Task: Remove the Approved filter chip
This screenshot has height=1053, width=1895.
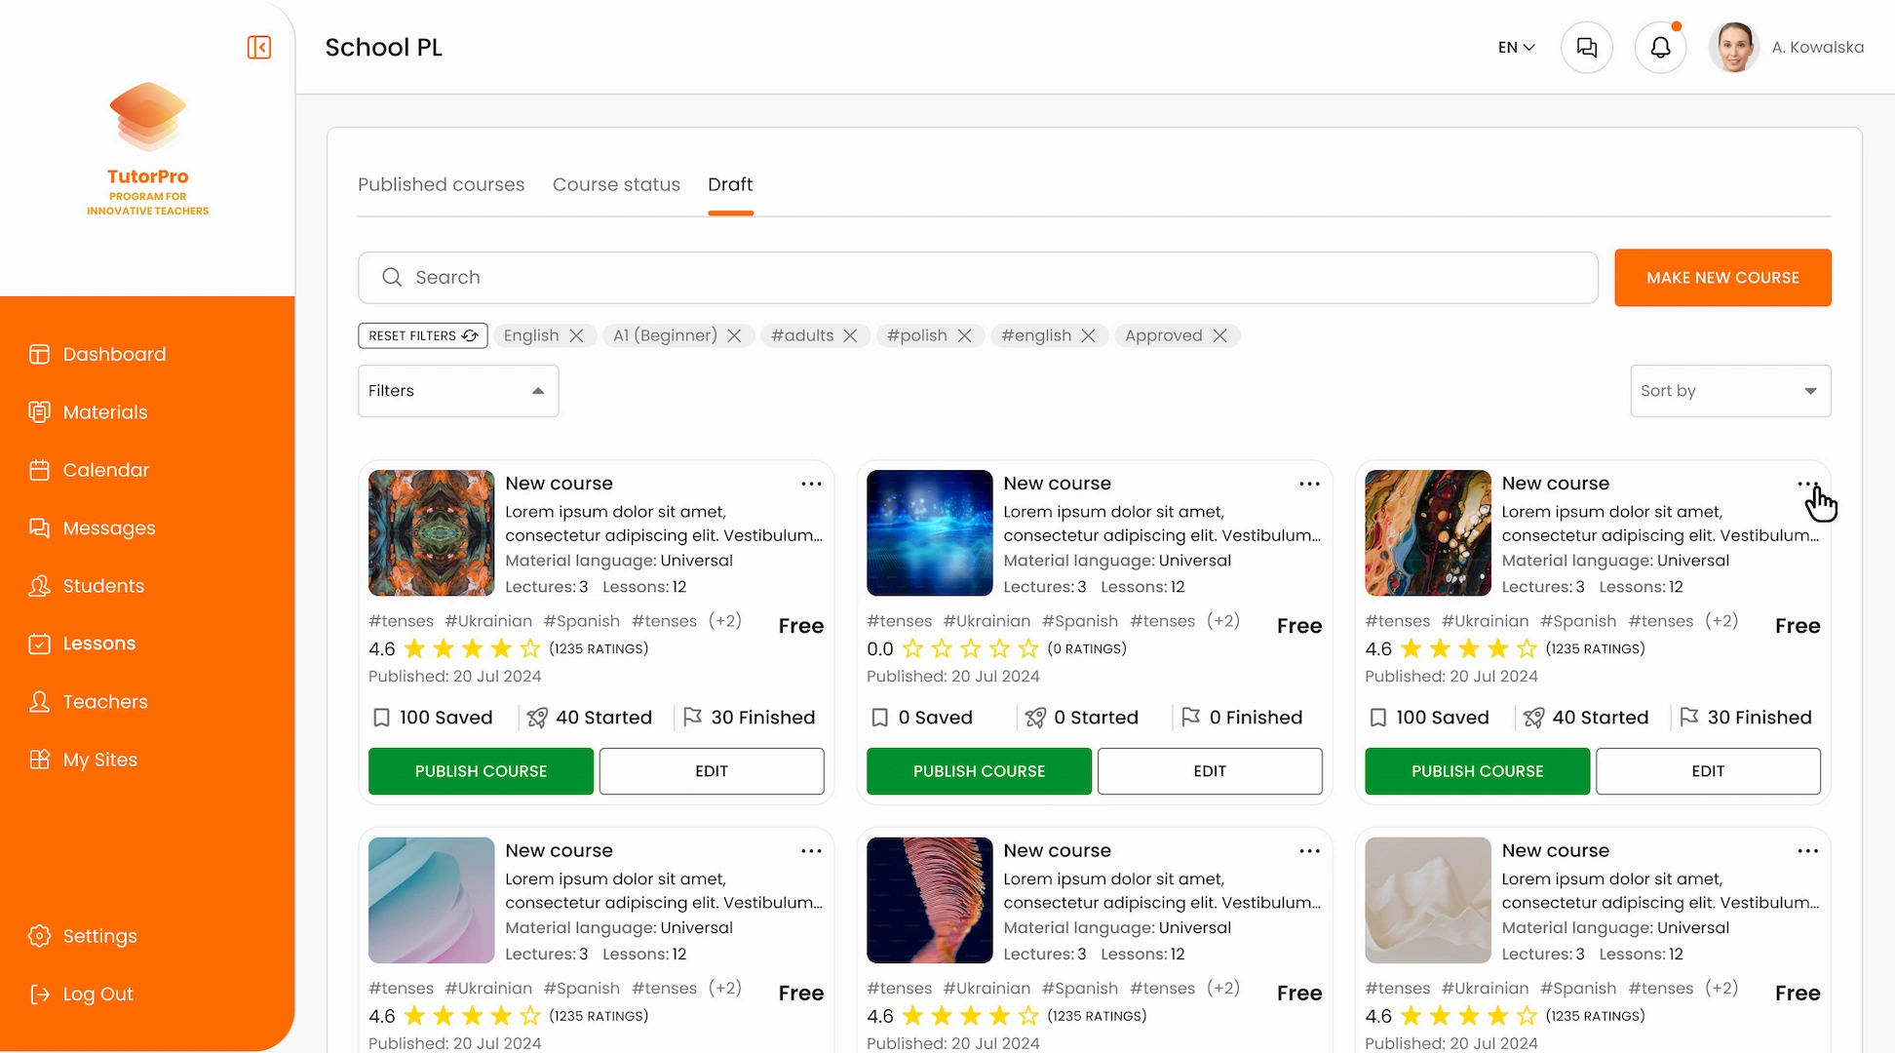Action: point(1219,335)
